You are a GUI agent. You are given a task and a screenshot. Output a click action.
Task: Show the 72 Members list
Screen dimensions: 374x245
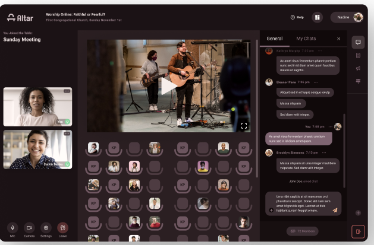coord(303,231)
